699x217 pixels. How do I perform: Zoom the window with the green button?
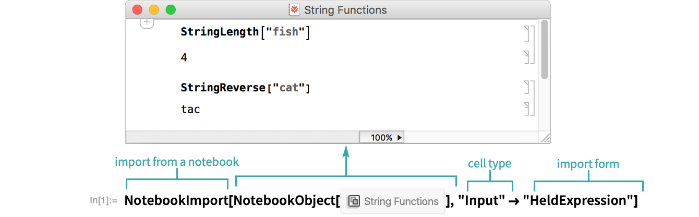coord(171,10)
